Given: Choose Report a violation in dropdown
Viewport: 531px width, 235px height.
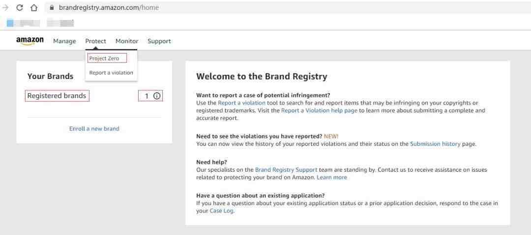Looking at the screenshot, I should [x=111, y=73].
